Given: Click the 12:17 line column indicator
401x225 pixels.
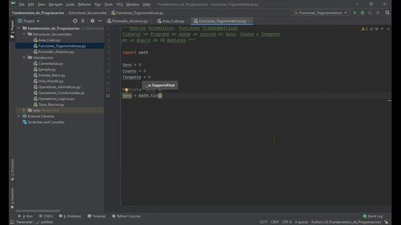Looking at the screenshot, I should click(x=263, y=222).
